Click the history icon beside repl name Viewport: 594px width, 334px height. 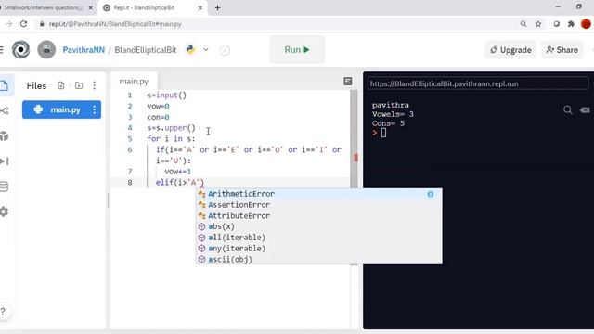225,50
